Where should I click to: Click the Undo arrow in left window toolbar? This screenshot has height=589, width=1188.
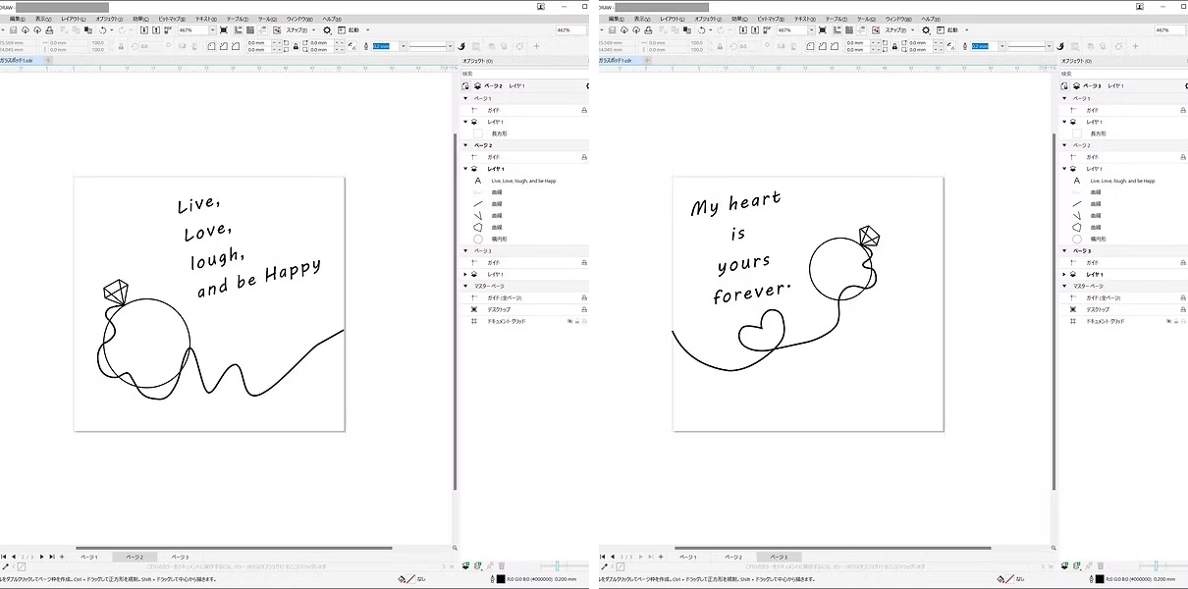click(x=102, y=30)
